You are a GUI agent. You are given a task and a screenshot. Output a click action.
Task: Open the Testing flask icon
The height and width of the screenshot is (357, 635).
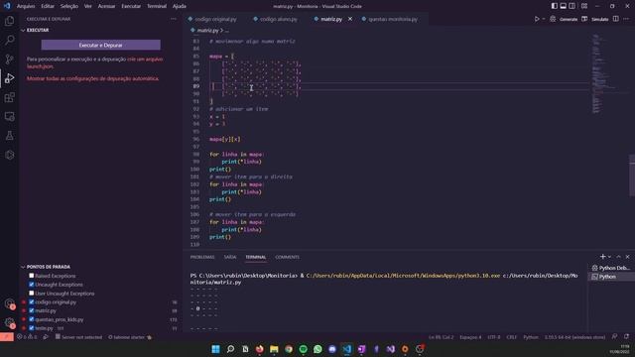[9, 136]
